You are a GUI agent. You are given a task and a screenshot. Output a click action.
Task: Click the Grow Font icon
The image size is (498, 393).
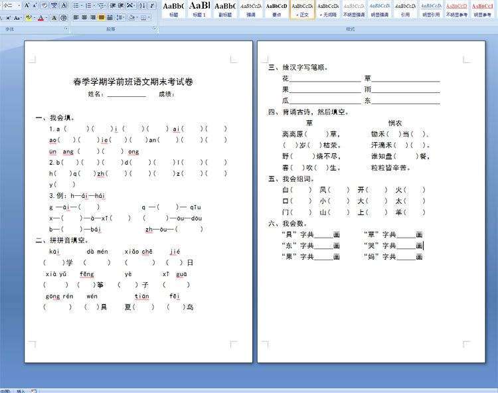click(27, 5)
